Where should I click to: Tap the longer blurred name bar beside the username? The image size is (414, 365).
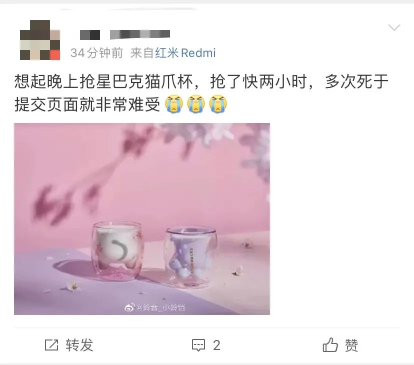point(139,34)
